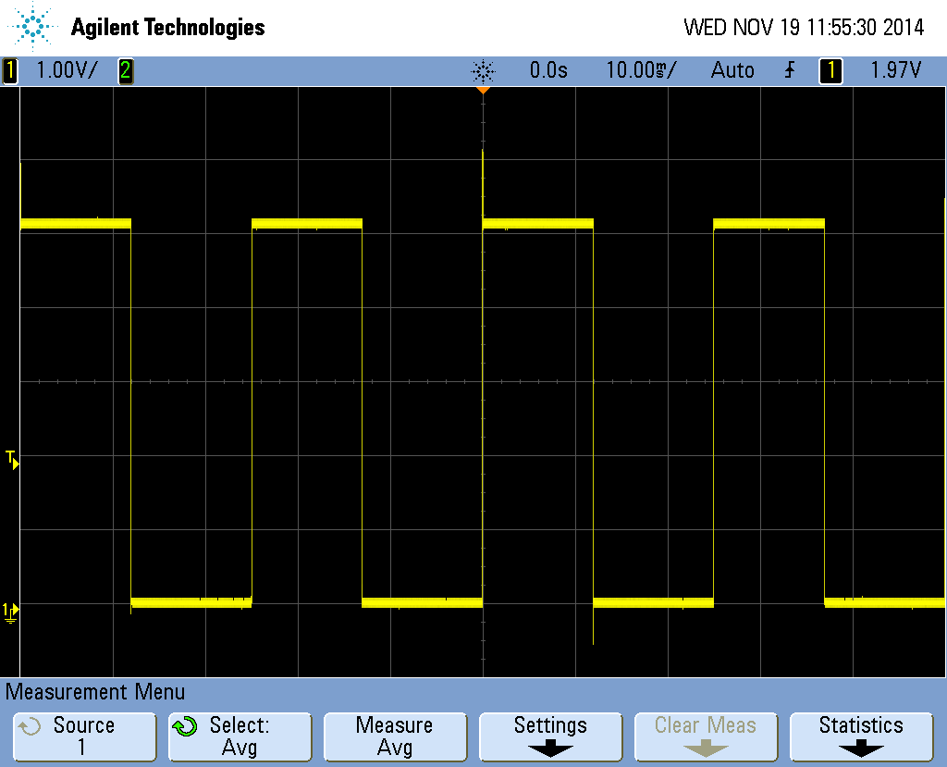Click the trigger level T marker on left edge
The image size is (947, 767).
11,458
